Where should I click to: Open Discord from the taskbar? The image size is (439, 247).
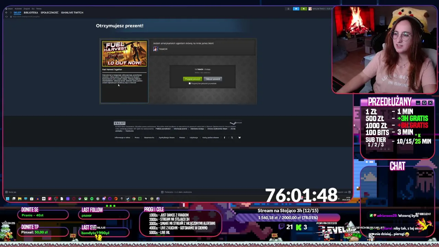(x=104, y=199)
